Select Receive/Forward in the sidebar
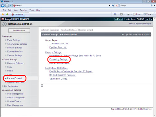156x117 pixels. click(14, 78)
